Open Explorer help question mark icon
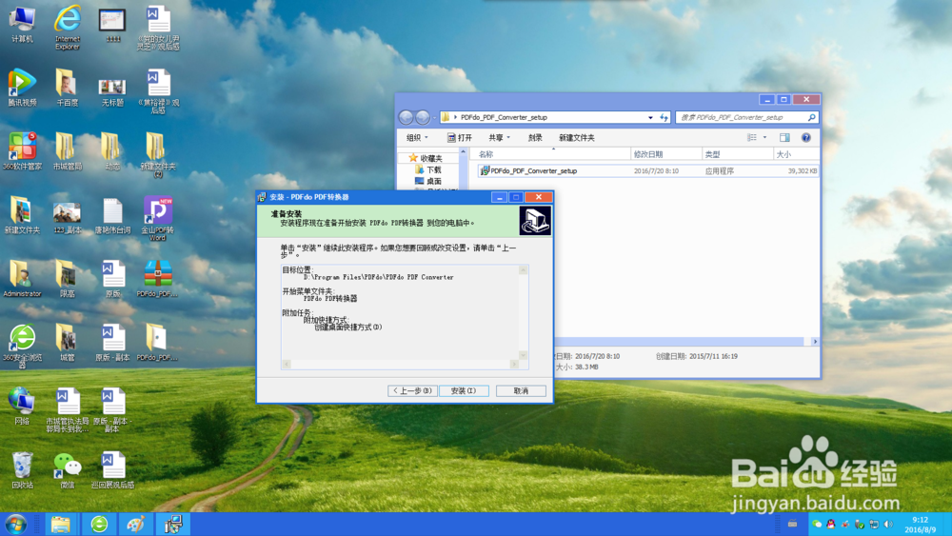This screenshot has width=952, height=536. pos(805,138)
